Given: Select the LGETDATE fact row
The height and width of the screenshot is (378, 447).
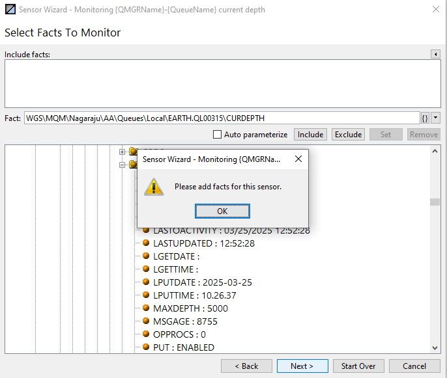Looking at the screenshot, I should [x=177, y=256].
